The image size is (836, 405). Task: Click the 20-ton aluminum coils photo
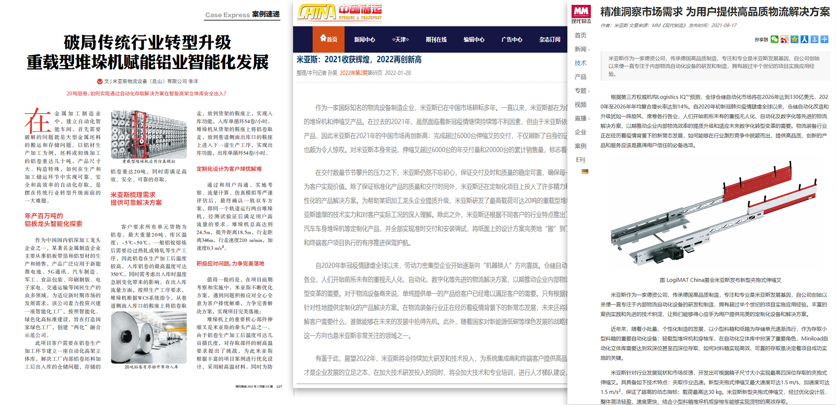click(x=149, y=337)
